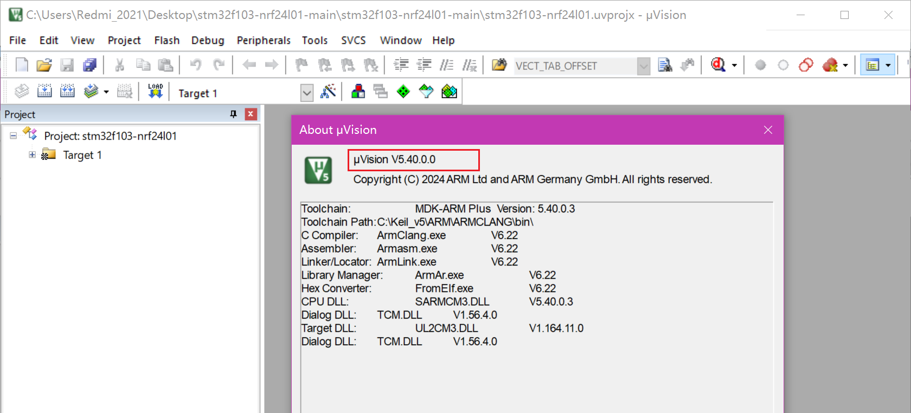Open Manage Run-Time Environment green diamond
911x413 pixels.
pyautogui.click(x=403, y=92)
